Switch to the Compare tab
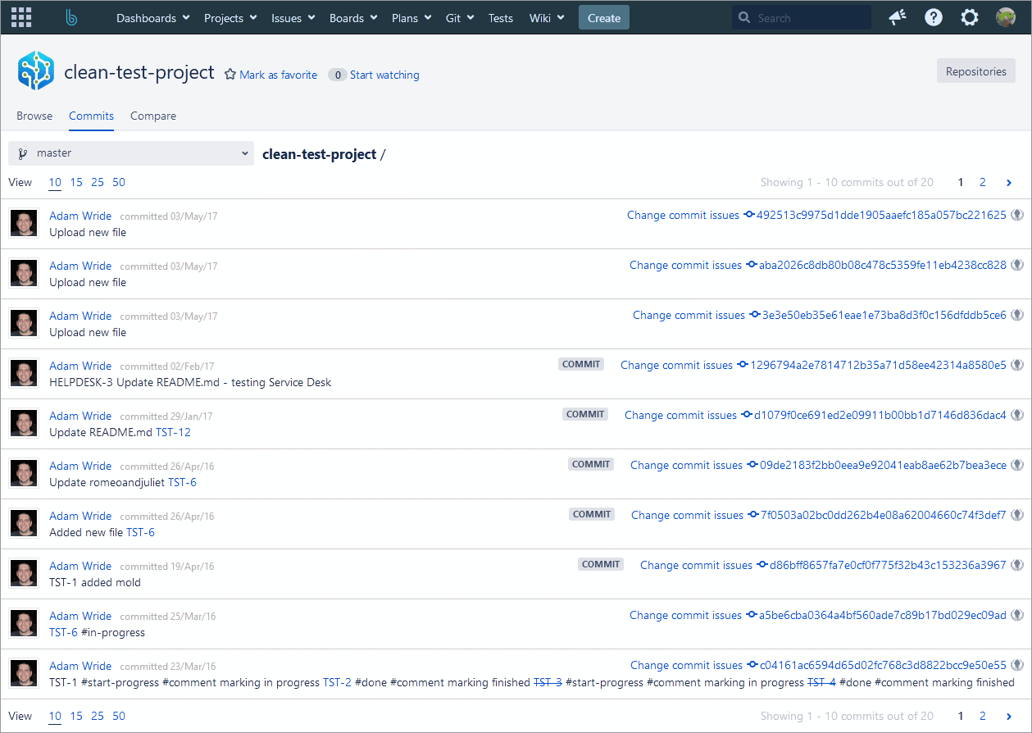 [152, 116]
